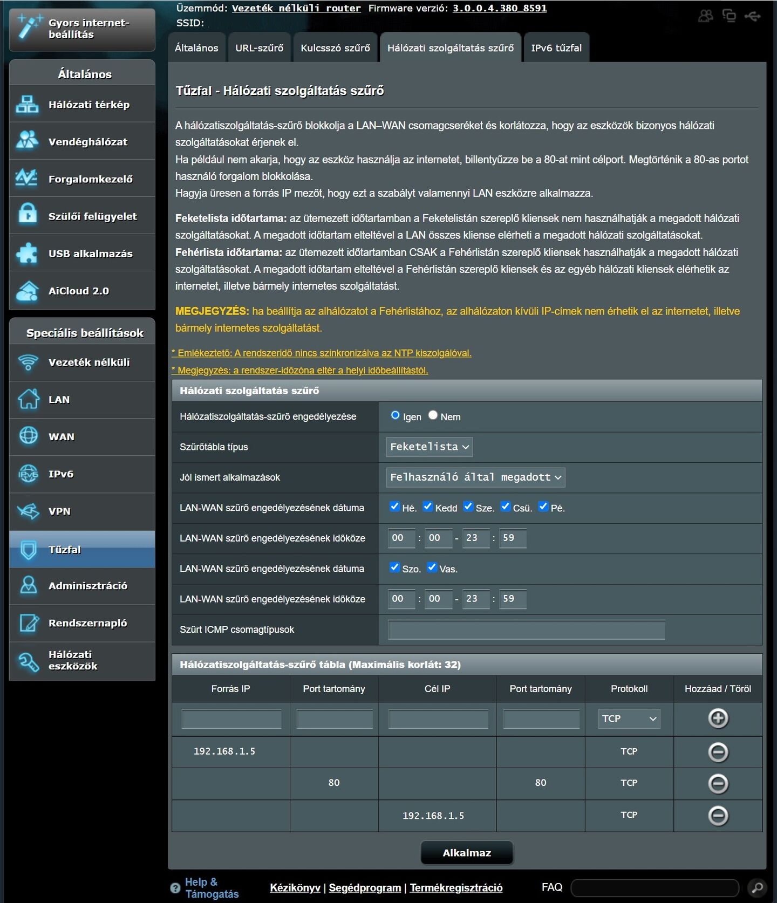The image size is (777, 903).
Task: Click the weekday start hour field
Action: point(401,538)
